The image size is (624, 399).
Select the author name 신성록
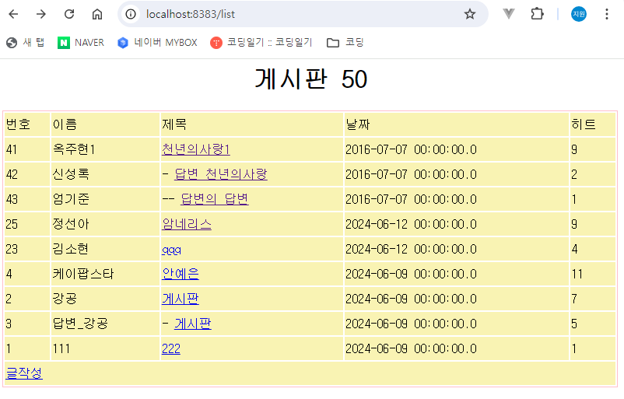71,174
